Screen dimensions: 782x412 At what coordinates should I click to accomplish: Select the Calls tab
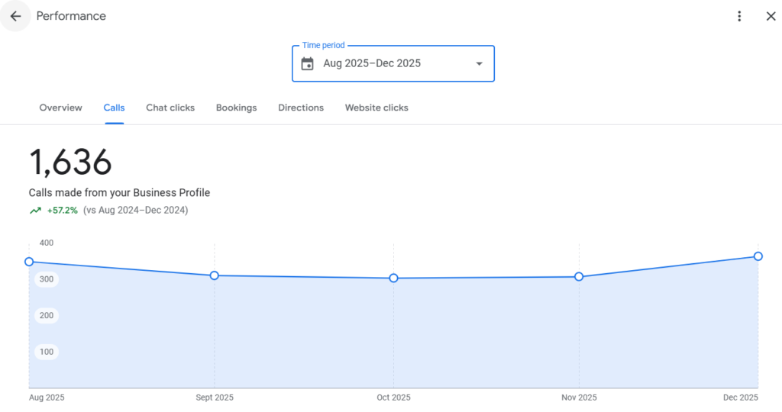pos(114,108)
